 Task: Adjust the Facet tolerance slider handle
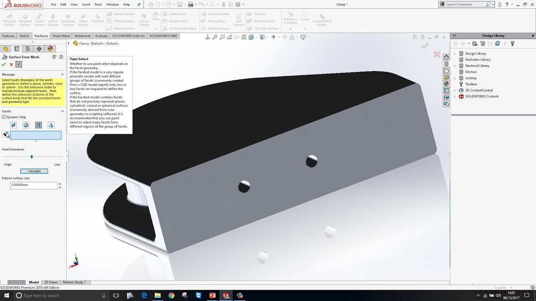[31, 157]
